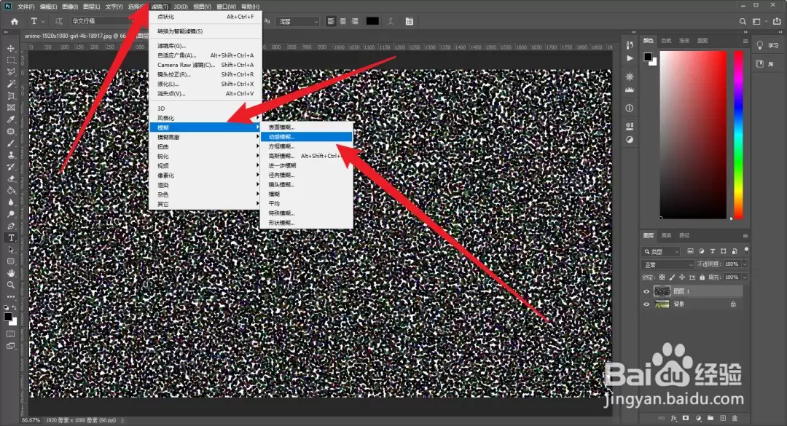Click the text color swatch in options bar
The width and height of the screenshot is (787, 426).
372,21
